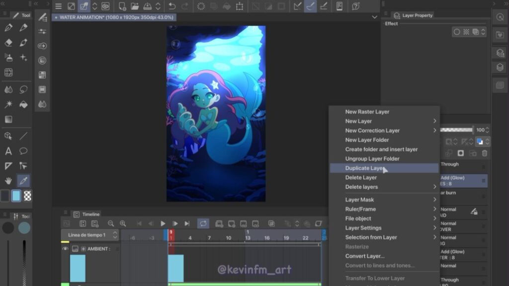The height and width of the screenshot is (286, 509).
Task: Go to next frame
Action: (x=175, y=223)
